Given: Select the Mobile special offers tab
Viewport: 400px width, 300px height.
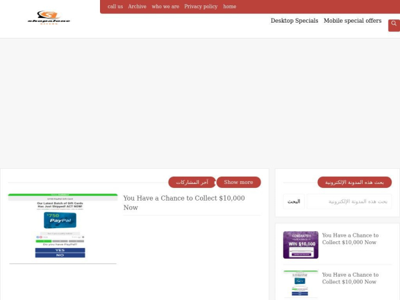Looking at the screenshot, I should [x=353, y=21].
